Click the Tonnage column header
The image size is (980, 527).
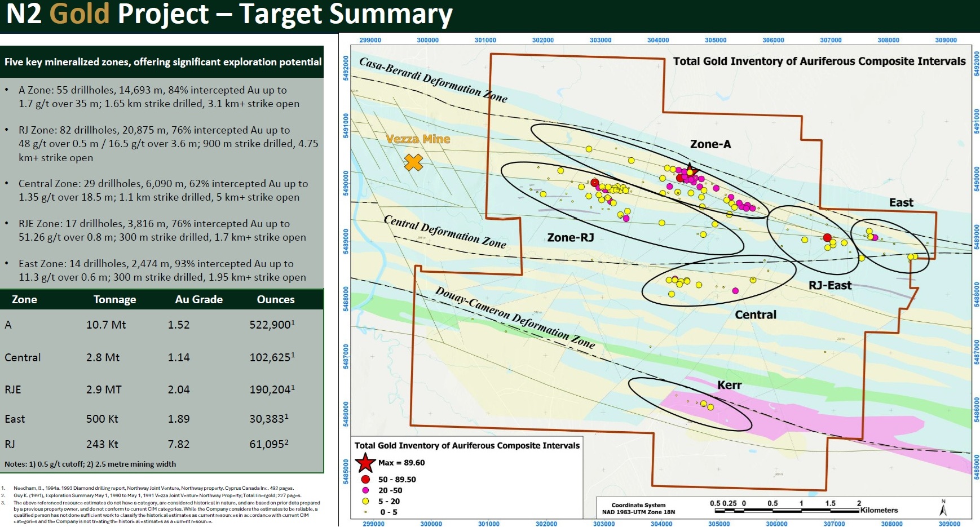[x=114, y=300]
